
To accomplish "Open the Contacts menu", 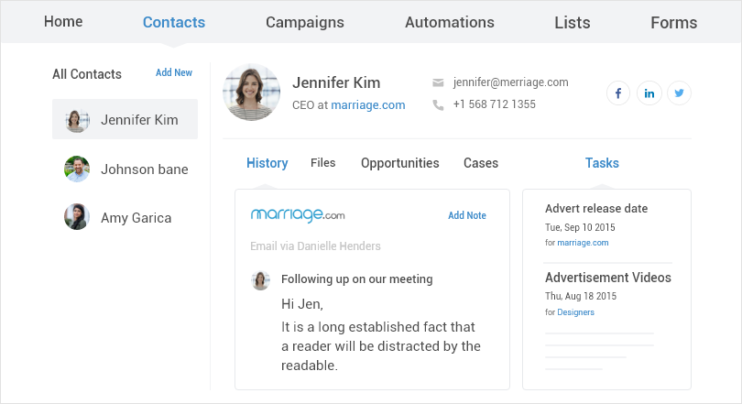I will [174, 22].
